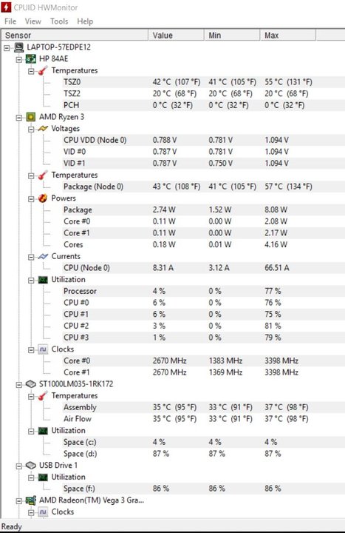Click the AMD Ryzen 3 processor chip icon
Viewport: 345px width, 533px height.
[x=31, y=117]
